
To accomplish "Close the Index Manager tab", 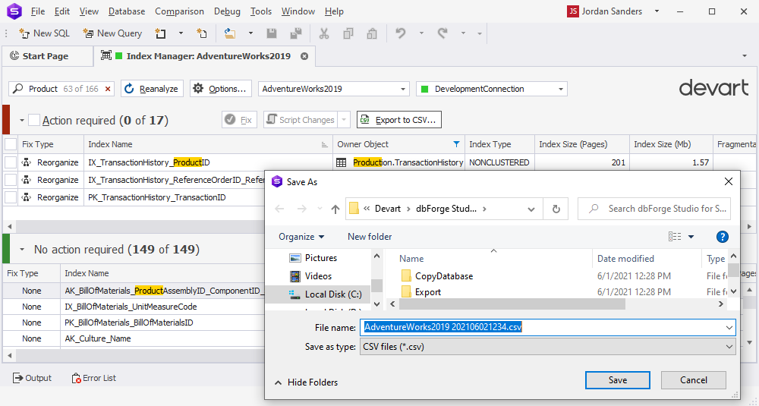I will pyautogui.click(x=304, y=56).
